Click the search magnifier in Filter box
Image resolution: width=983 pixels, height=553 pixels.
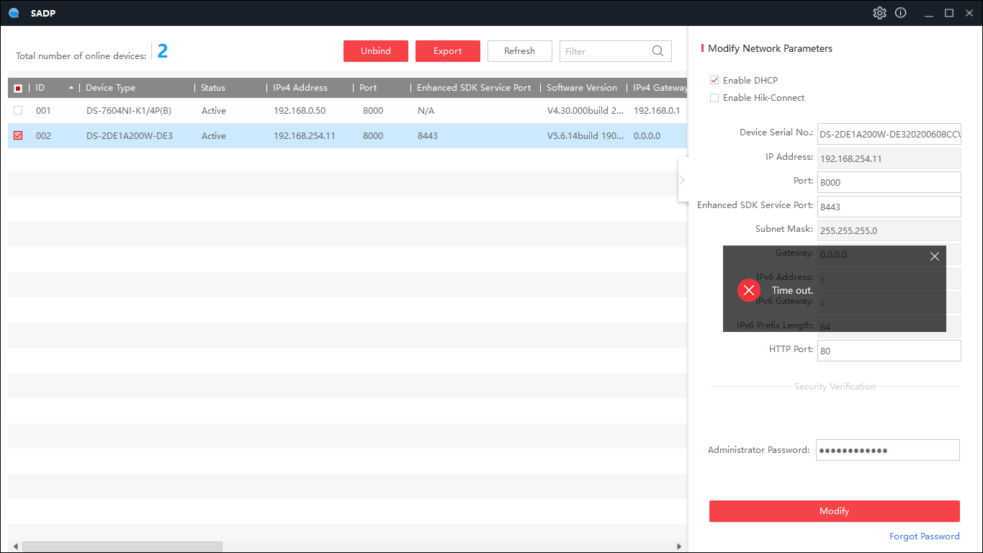657,51
